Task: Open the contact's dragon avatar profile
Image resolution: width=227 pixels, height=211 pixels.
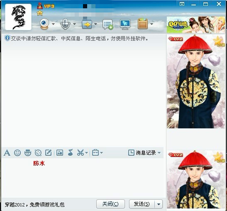Action: coord(18,17)
